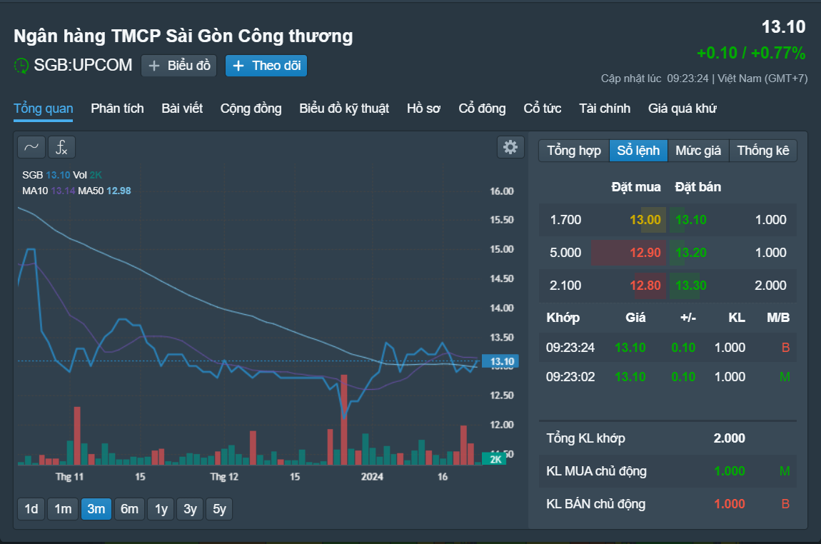Image resolution: width=821 pixels, height=544 pixels.
Task: Click the Theo dõi follow button
Action: pos(266,66)
